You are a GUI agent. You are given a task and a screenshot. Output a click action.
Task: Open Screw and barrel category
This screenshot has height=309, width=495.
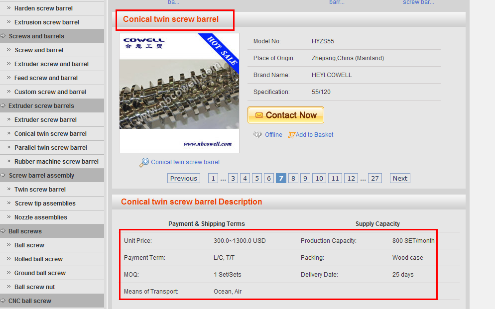pyautogui.click(x=39, y=50)
